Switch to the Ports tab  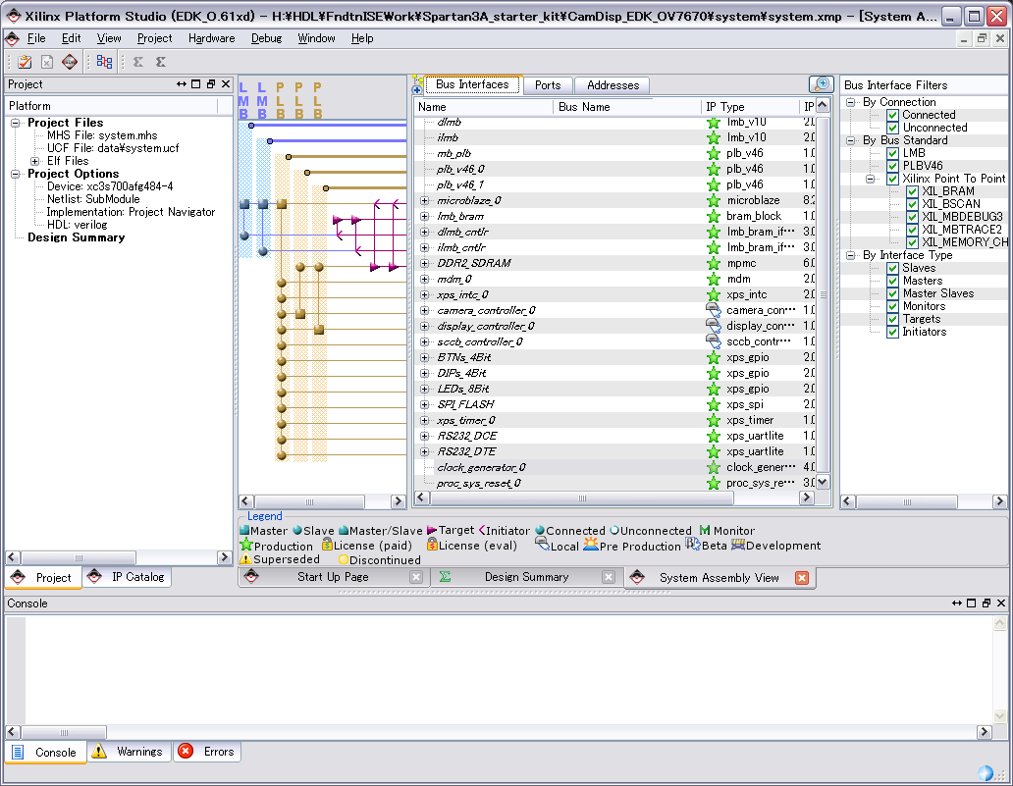(x=547, y=85)
